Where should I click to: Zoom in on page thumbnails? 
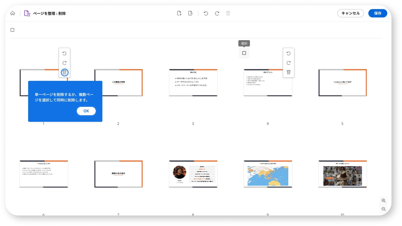pos(384,201)
